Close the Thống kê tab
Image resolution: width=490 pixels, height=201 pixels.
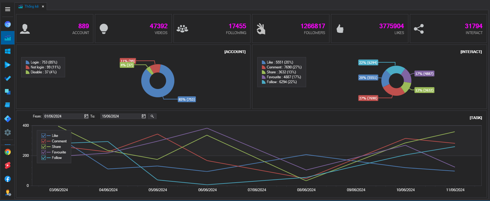pyautogui.click(x=43, y=6)
